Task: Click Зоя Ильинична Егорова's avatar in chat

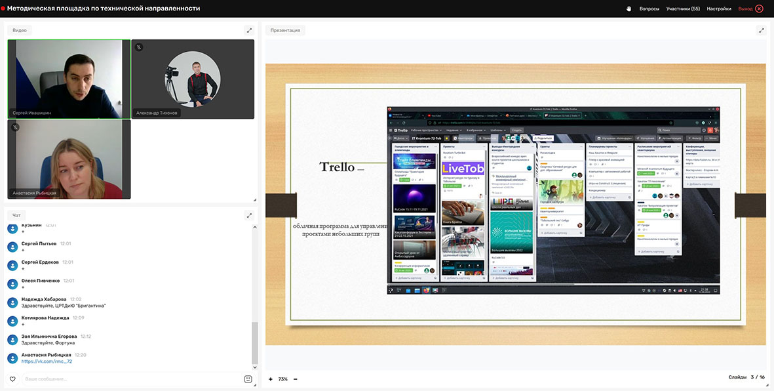Action: pyautogui.click(x=13, y=340)
